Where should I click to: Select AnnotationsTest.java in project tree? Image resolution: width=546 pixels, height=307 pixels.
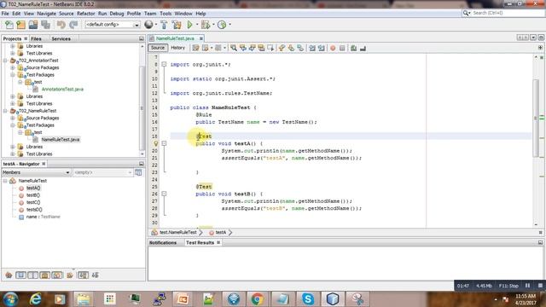click(62, 89)
